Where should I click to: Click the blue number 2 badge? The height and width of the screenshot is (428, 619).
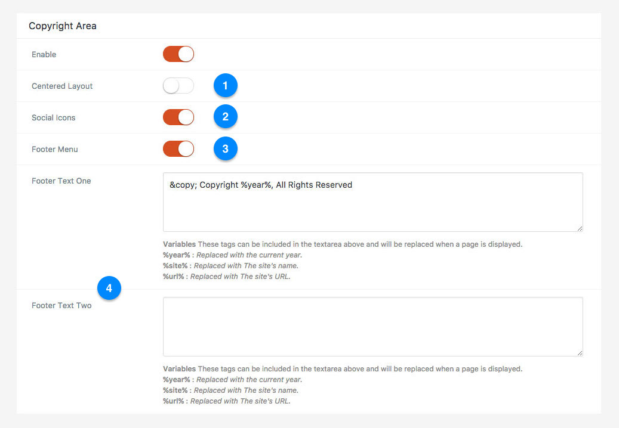coord(226,117)
